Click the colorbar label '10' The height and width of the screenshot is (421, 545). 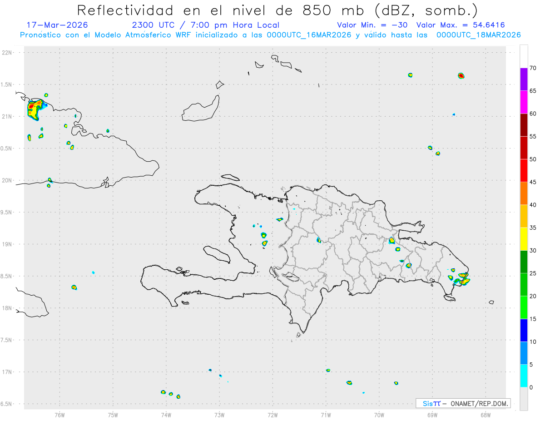(533, 342)
